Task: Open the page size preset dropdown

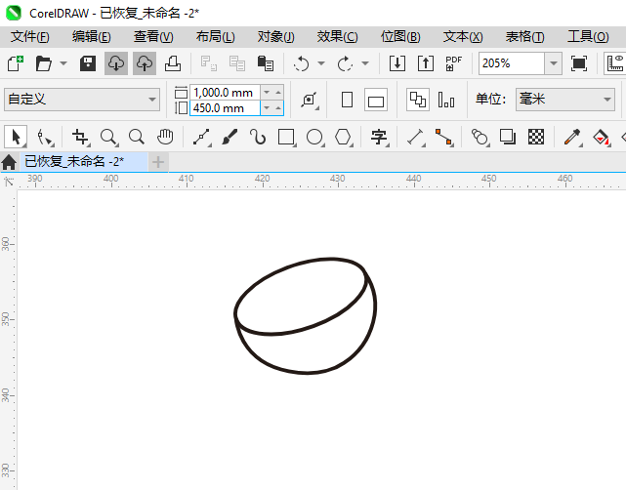Action: coord(83,100)
